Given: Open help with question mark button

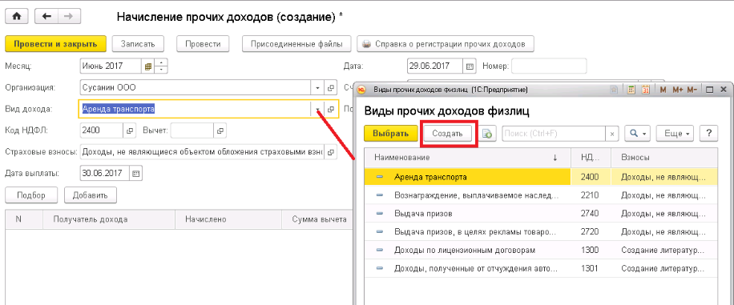Looking at the screenshot, I should click(708, 134).
